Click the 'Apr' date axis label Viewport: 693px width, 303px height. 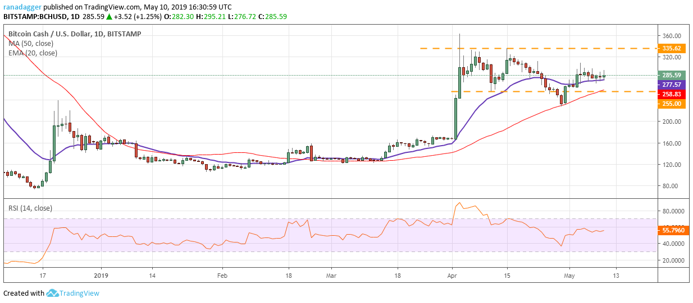(x=452, y=276)
